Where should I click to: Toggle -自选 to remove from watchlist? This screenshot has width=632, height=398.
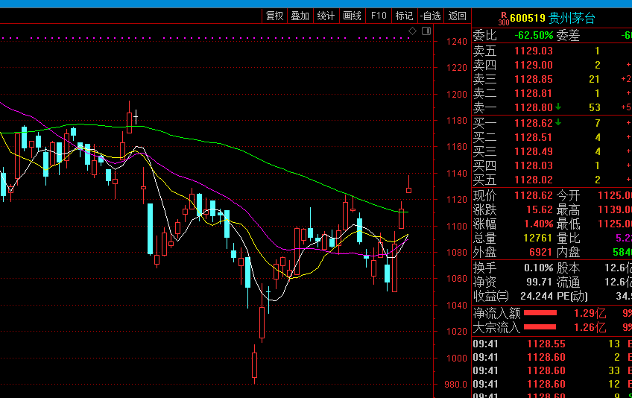click(x=430, y=16)
